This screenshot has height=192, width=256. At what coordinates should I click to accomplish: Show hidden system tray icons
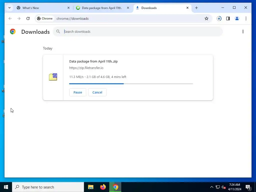tap(211, 187)
